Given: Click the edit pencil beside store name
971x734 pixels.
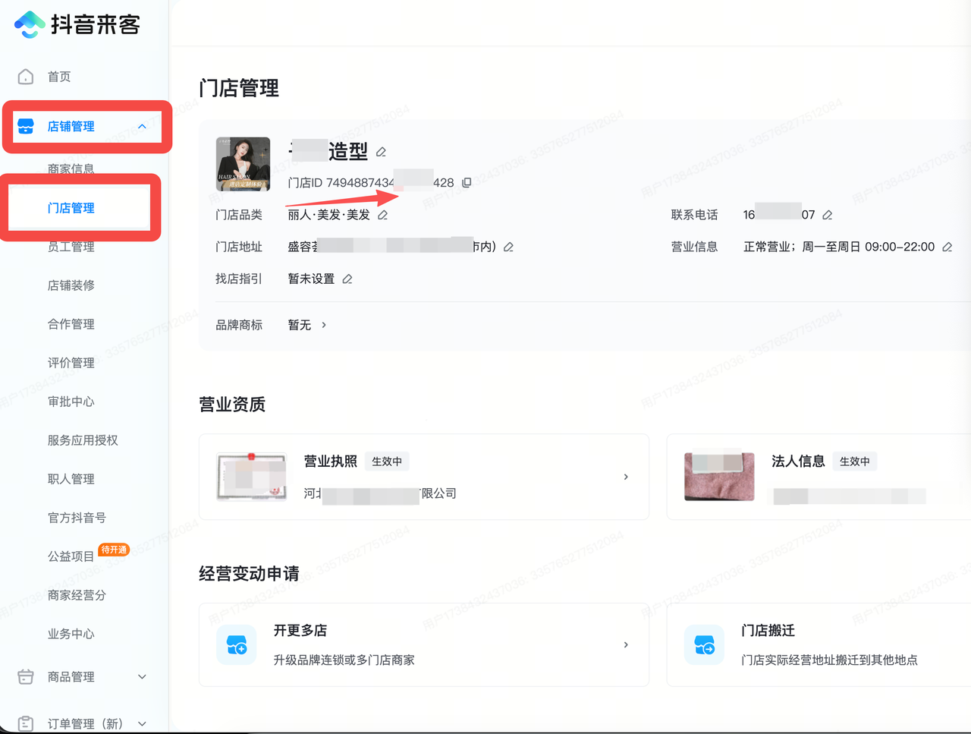Looking at the screenshot, I should tap(381, 153).
